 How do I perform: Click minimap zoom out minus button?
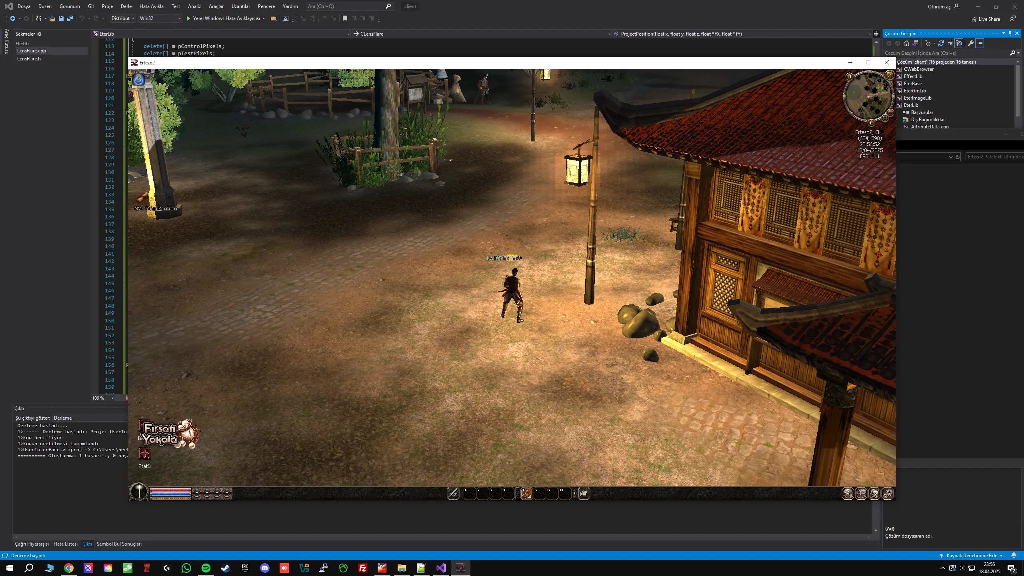(x=891, y=112)
